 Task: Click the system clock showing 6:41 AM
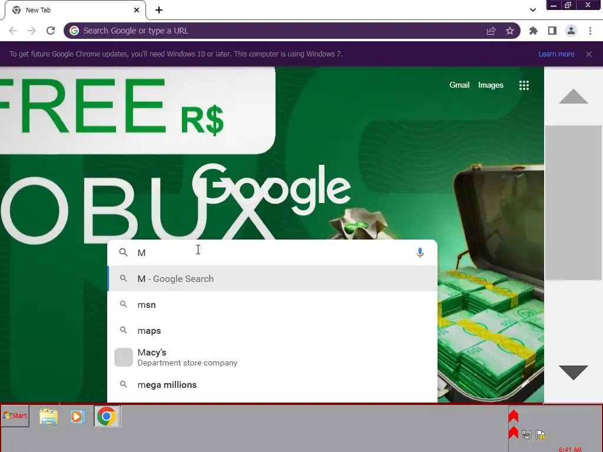(570, 449)
